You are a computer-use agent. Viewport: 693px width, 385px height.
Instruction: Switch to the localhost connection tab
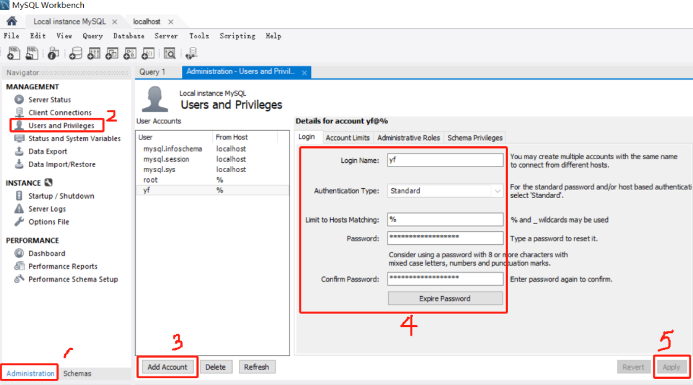pos(147,21)
